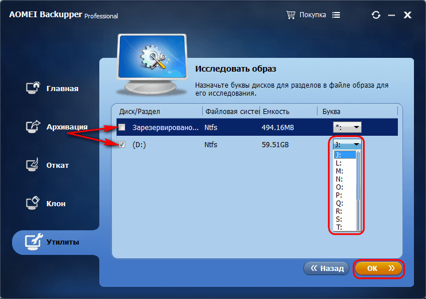Confirm with the OK button
Screen dimensions: 426x299
click(x=378, y=269)
